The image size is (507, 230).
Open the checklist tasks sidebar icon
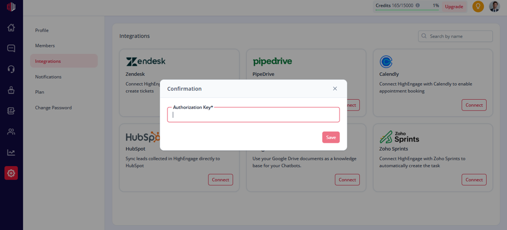(11, 111)
